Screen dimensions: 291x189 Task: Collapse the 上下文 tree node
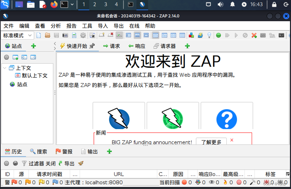click(x=5, y=68)
